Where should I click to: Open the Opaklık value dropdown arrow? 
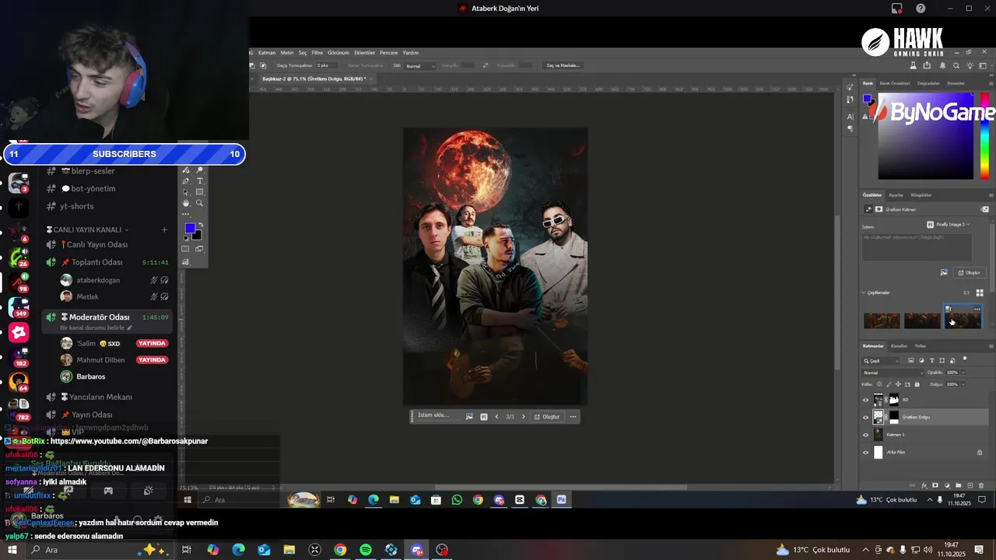tap(963, 373)
